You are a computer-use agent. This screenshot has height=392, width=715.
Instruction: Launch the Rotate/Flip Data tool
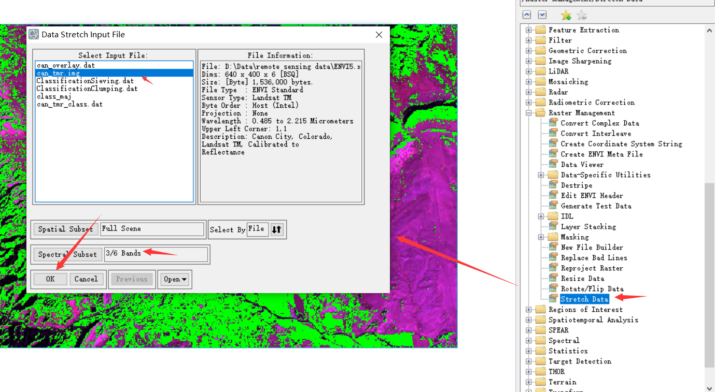pos(592,289)
